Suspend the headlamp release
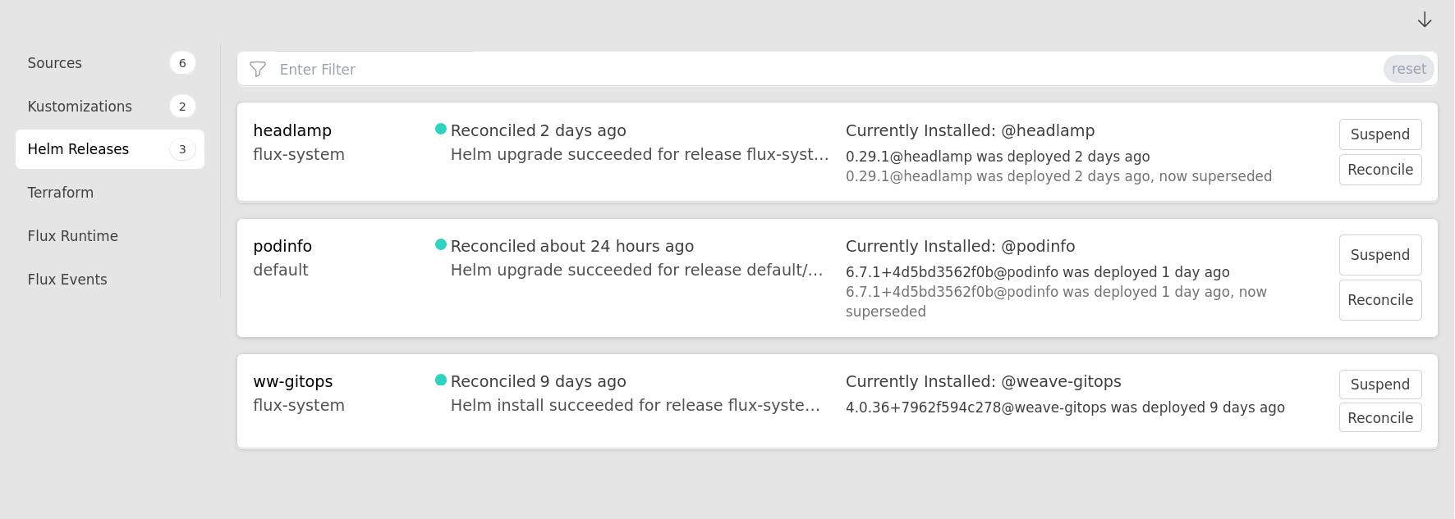The width and height of the screenshot is (1455, 519). tap(1379, 134)
